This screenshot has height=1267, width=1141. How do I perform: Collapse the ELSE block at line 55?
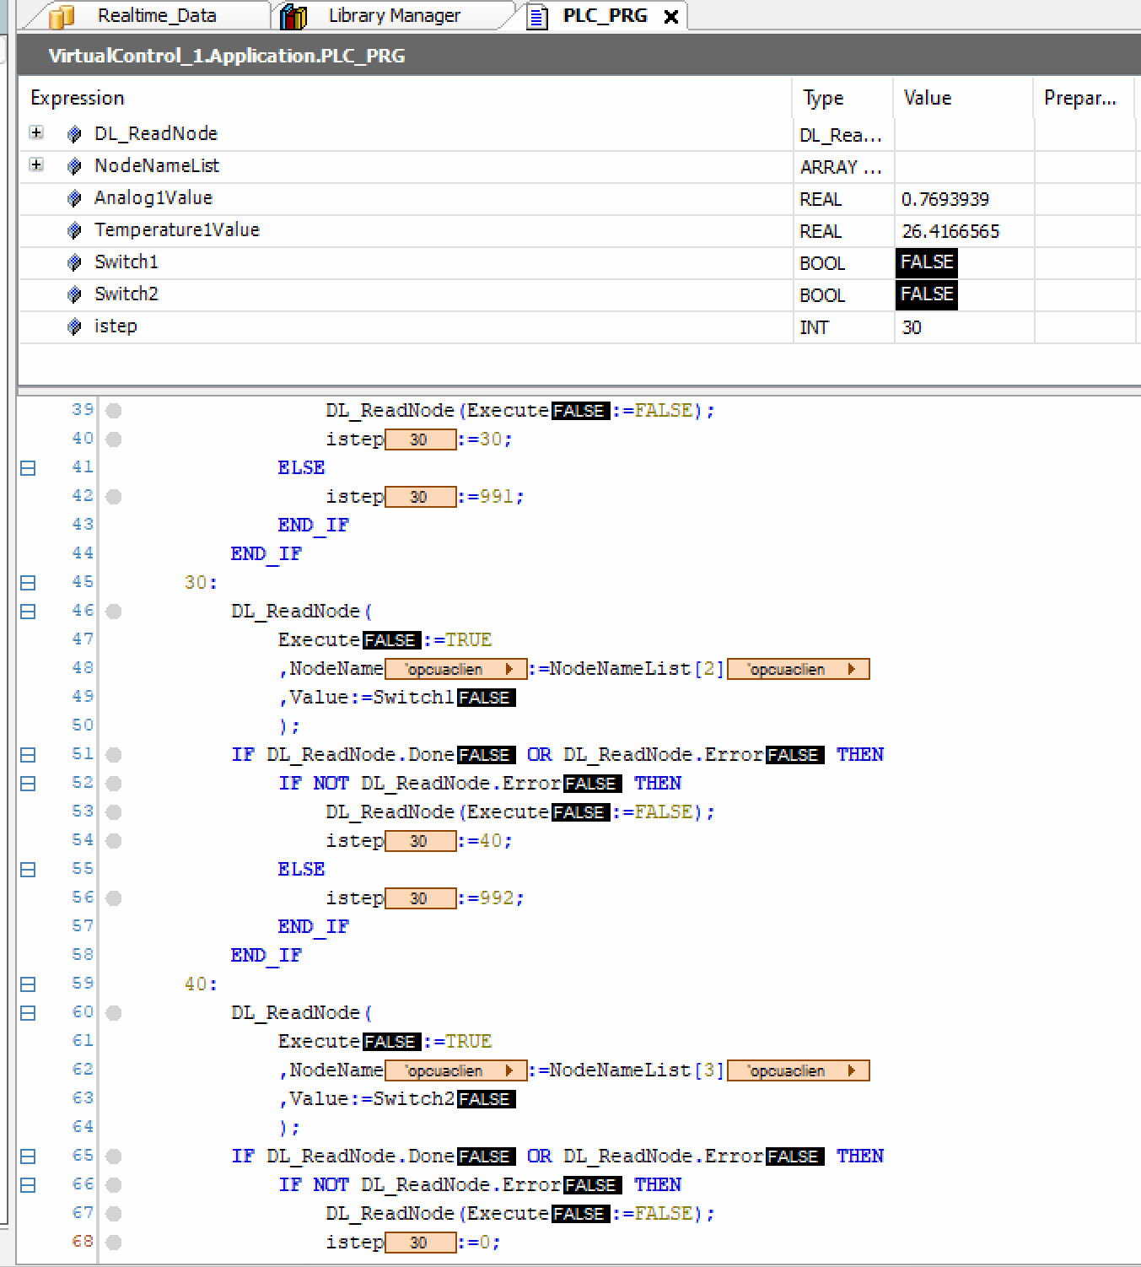28,870
